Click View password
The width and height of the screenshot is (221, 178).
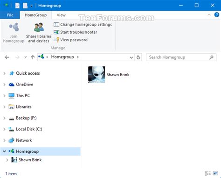click(x=70, y=40)
